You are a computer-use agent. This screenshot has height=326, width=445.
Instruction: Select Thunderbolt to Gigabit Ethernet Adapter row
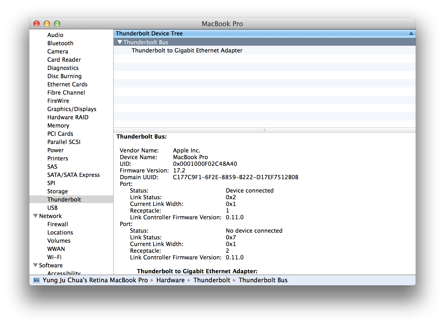(264, 50)
